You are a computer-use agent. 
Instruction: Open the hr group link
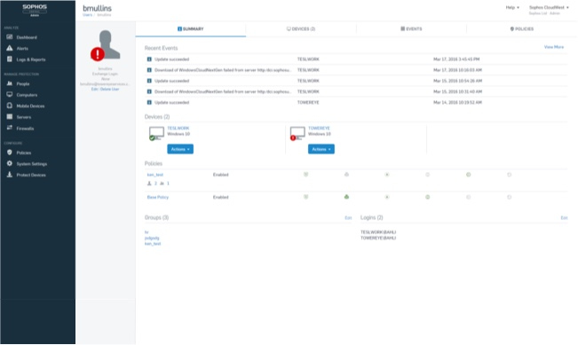point(146,232)
